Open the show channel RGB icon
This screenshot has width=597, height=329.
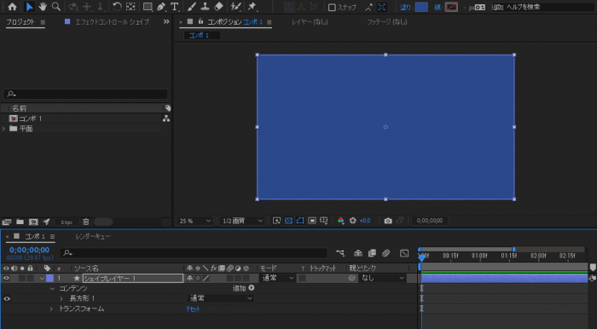tap(341, 221)
